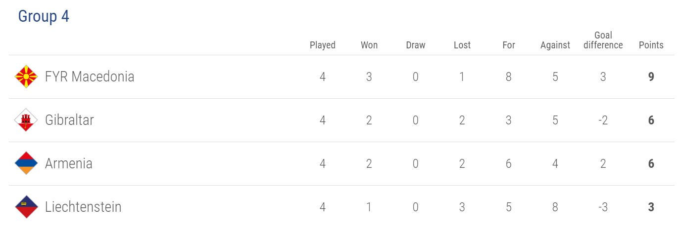
Task: Open the Gibraltar team link
Action: 69,120
